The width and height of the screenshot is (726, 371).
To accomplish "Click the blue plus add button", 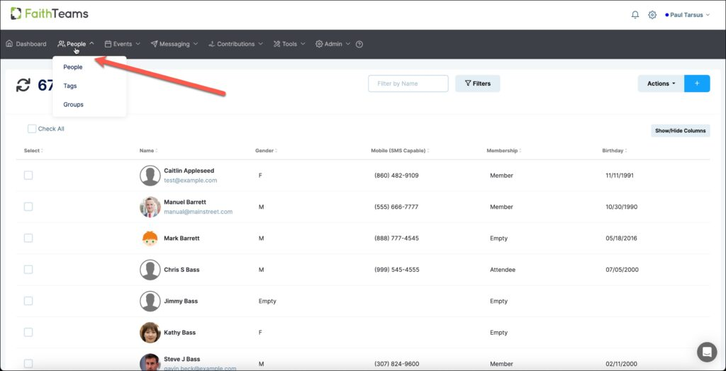I will click(697, 84).
